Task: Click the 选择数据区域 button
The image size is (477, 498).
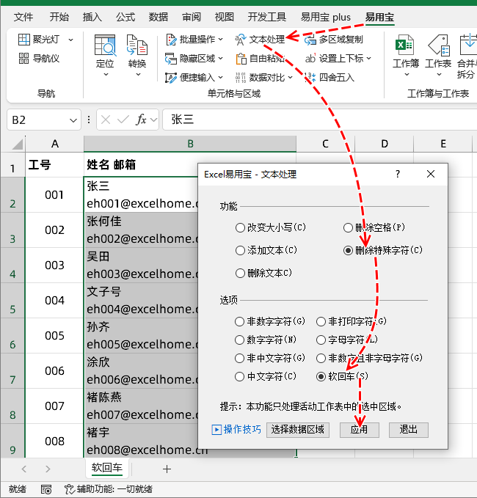Action: [297, 430]
